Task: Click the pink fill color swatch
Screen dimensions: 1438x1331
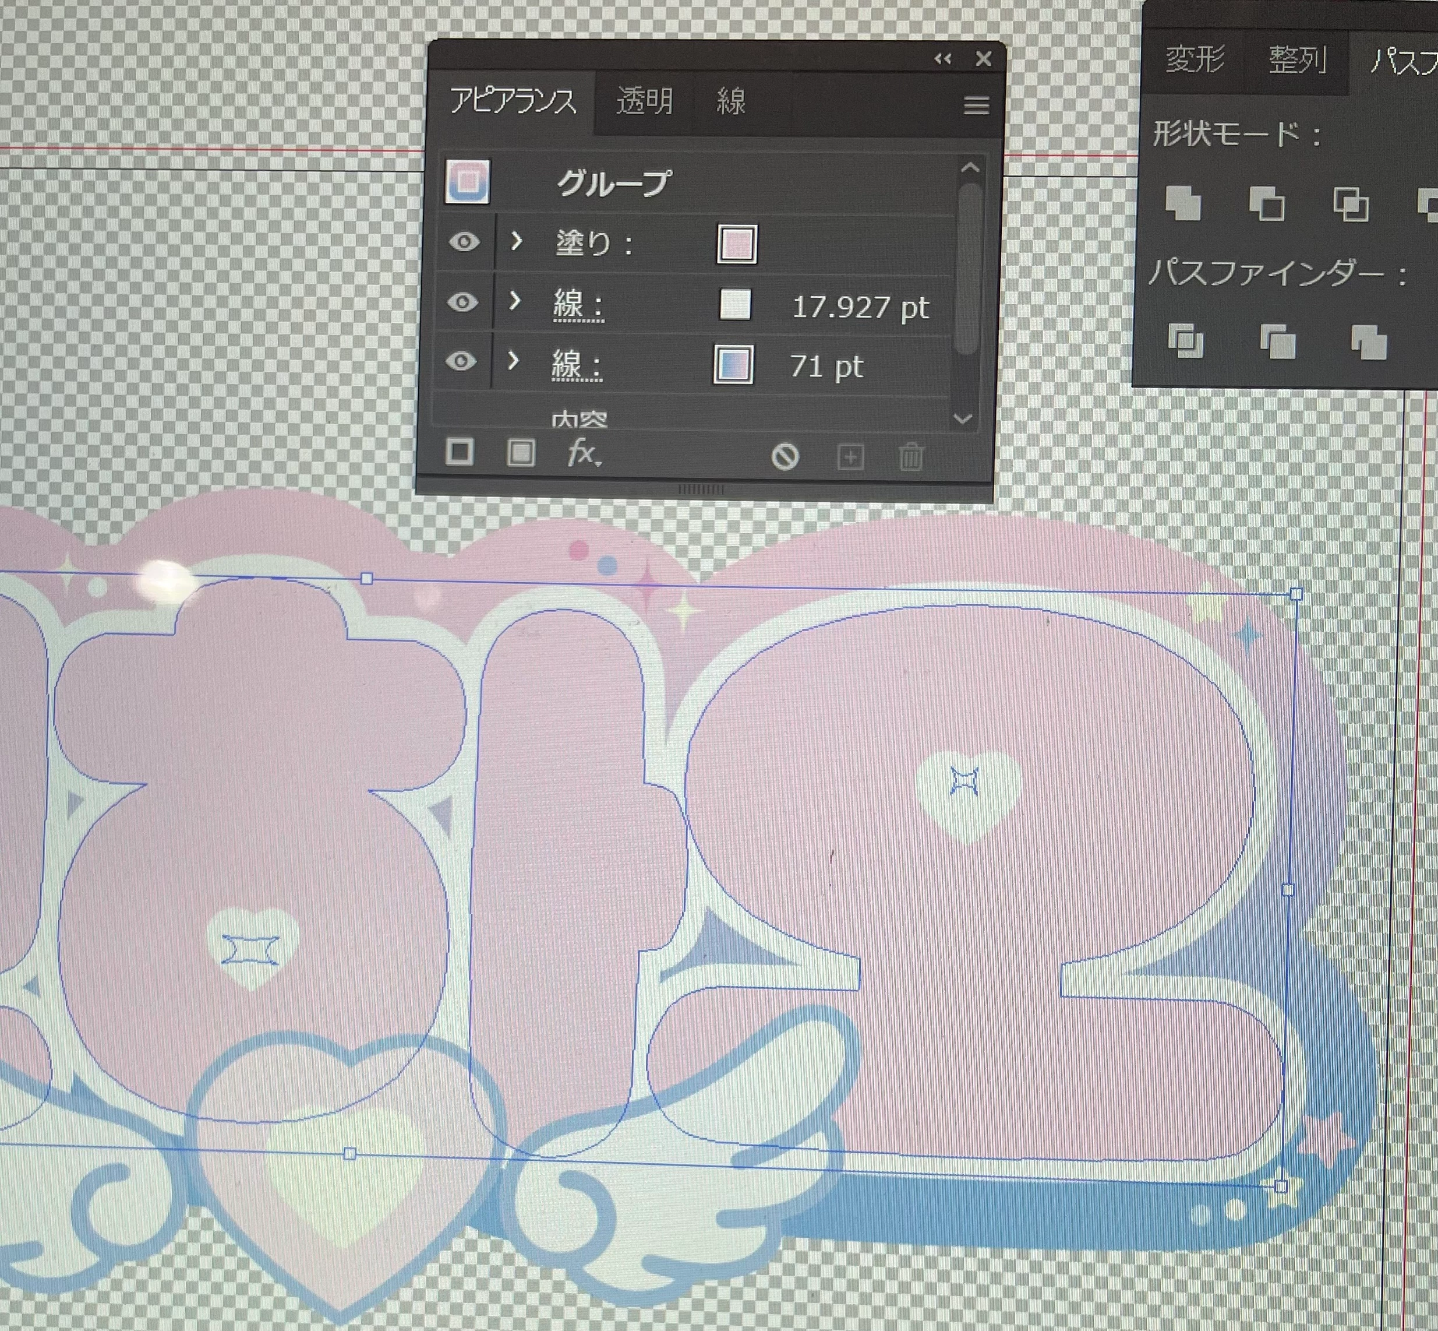Action: click(736, 244)
